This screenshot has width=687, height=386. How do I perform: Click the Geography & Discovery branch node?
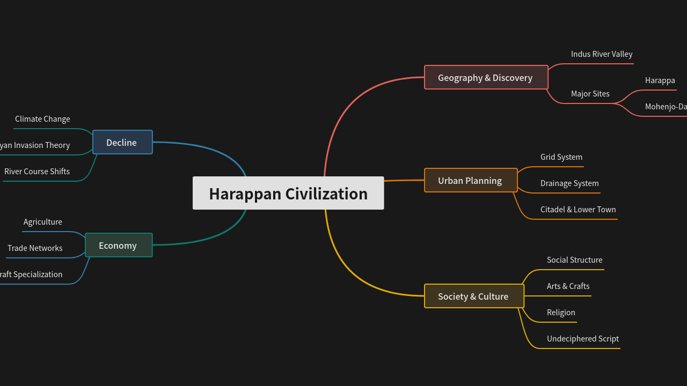485,77
